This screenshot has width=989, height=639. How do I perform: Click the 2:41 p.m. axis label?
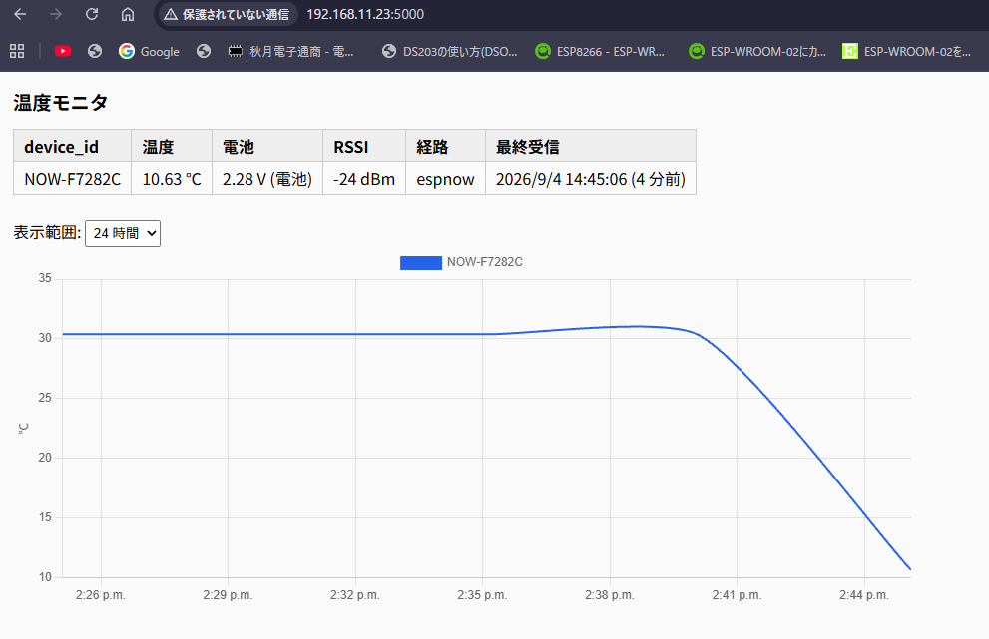[x=737, y=595]
